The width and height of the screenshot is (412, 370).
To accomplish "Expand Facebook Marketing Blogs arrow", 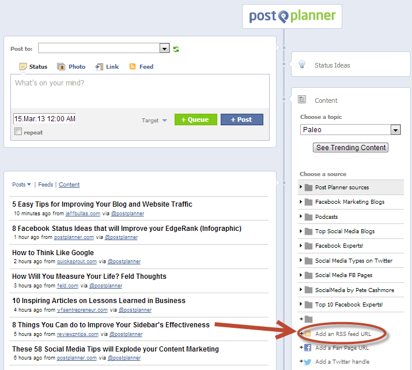I will 301,201.
